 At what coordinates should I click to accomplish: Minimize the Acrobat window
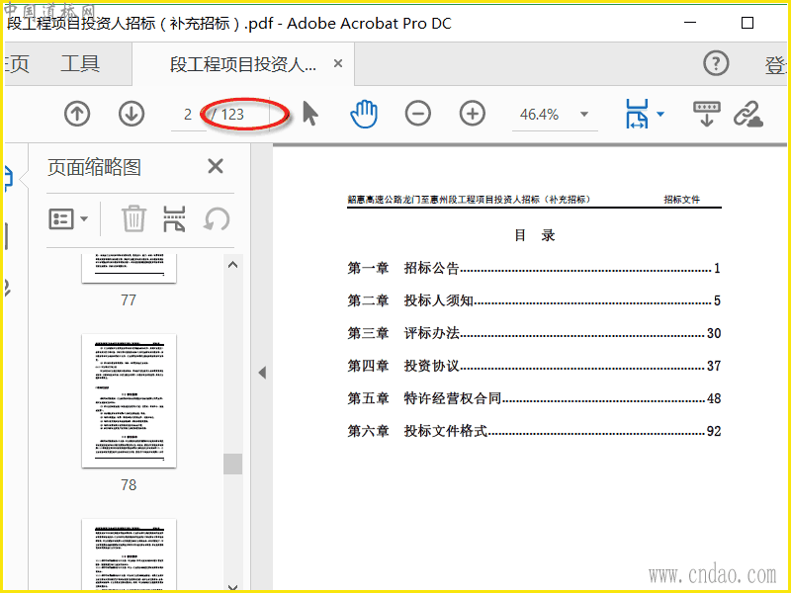pos(690,23)
